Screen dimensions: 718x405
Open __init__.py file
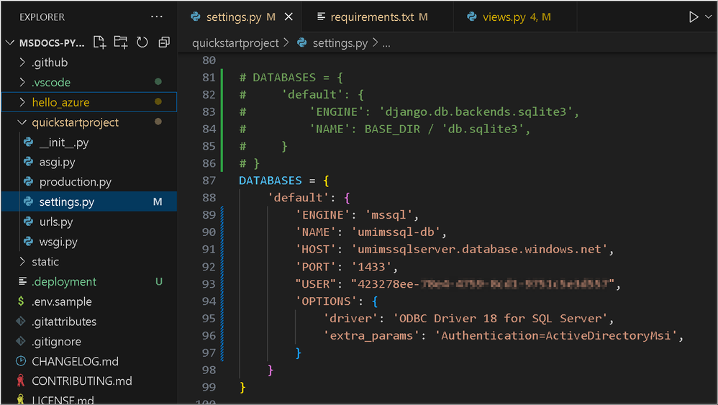tap(88, 142)
